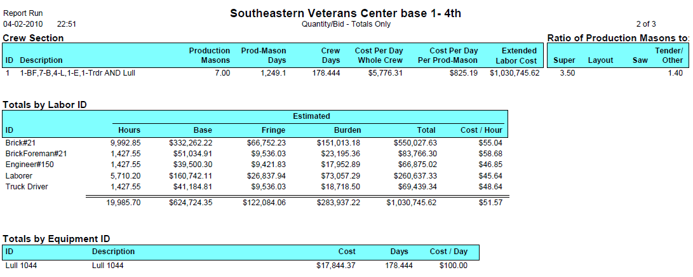Click the Totals by Equipment ID heading
This screenshot has width=693, height=277.
pos(56,238)
